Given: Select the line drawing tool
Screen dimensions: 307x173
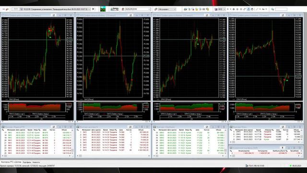Looking at the screenshot, I should tap(257, 9).
